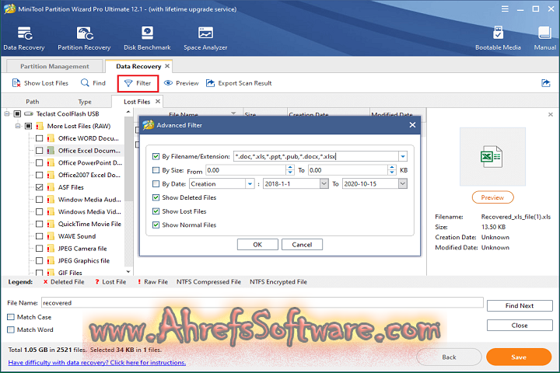Image resolution: width=560 pixels, height=373 pixels.
Task: Enable the Match Case checkbox
Action: [11, 317]
